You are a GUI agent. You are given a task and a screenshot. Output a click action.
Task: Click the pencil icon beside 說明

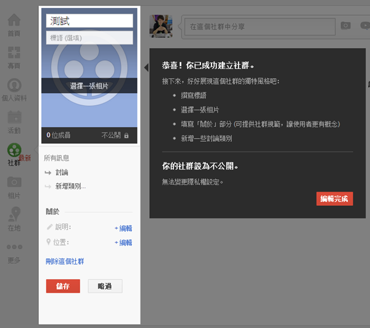tap(49, 227)
